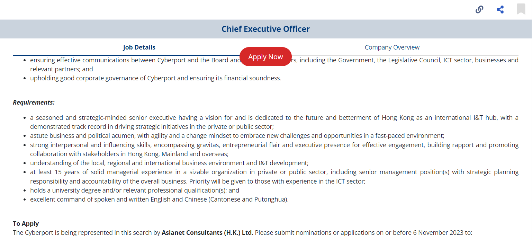Click the To Apply heading
The height and width of the screenshot is (240, 532).
point(26,224)
